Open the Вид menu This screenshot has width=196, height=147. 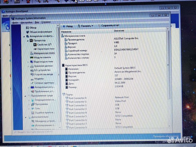click(x=37, y=22)
